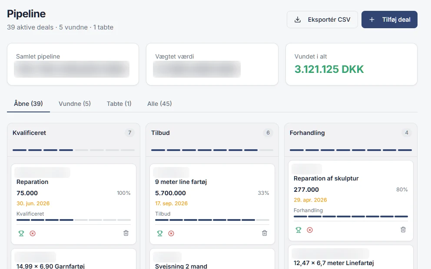Screen dimensions: 431x269
Task: Click the Pipeline page heading
Action: tap(27, 14)
